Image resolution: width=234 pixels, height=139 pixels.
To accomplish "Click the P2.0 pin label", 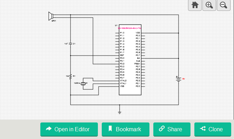I will 138,86.
